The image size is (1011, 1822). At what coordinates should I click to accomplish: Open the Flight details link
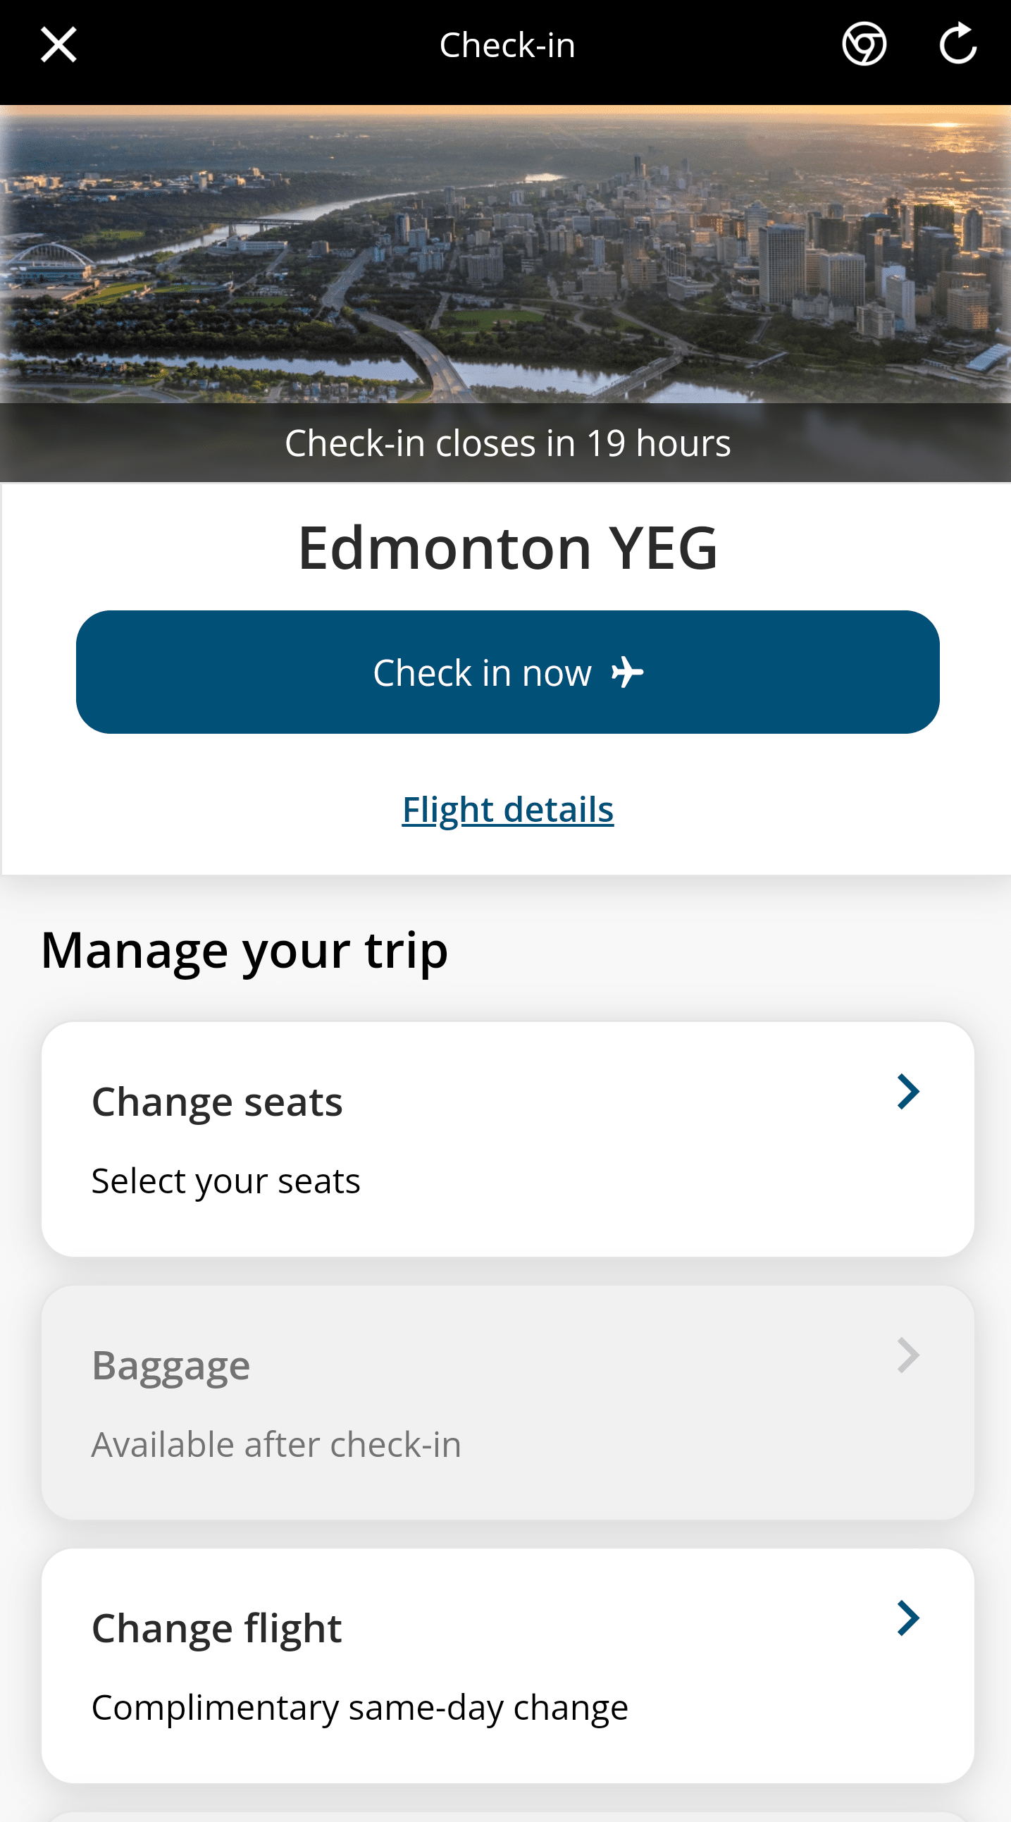(508, 809)
